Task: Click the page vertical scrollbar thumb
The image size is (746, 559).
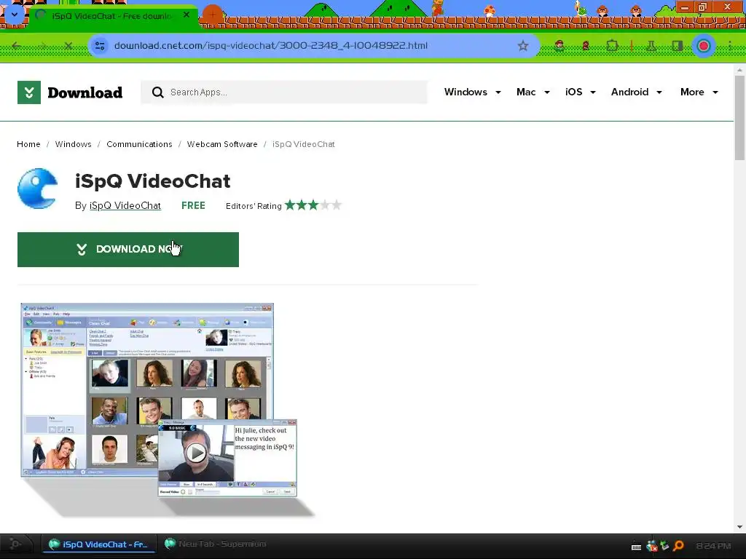Action: tap(739, 118)
